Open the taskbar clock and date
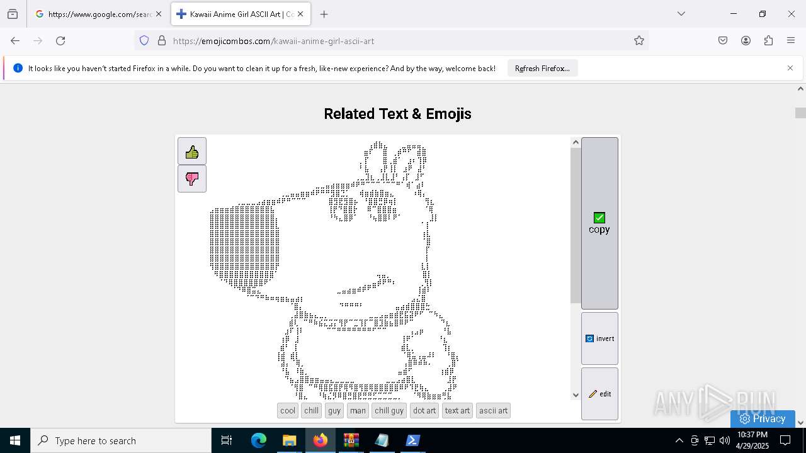This screenshot has height=453, width=806. 752,440
